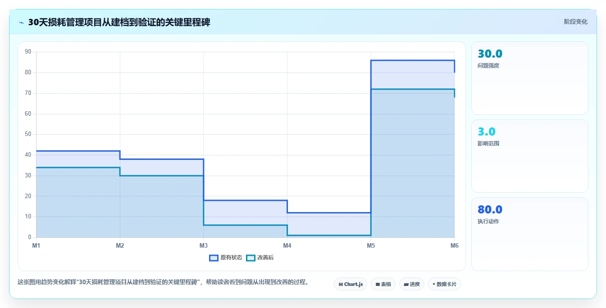Click the 阶段变化 label in header
The width and height of the screenshot is (606, 308).
[575, 22]
